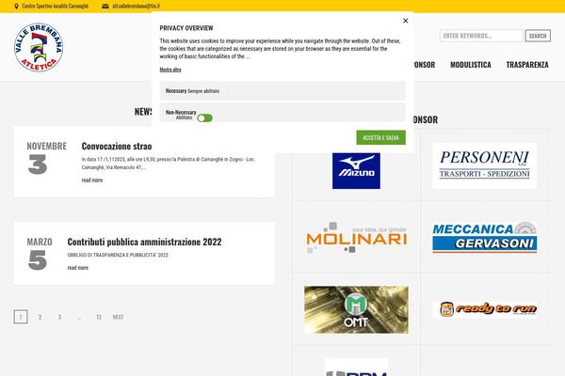Screen dimensions: 565x376
Task: Click the Sempre abilitato label
Action: pos(203,91)
